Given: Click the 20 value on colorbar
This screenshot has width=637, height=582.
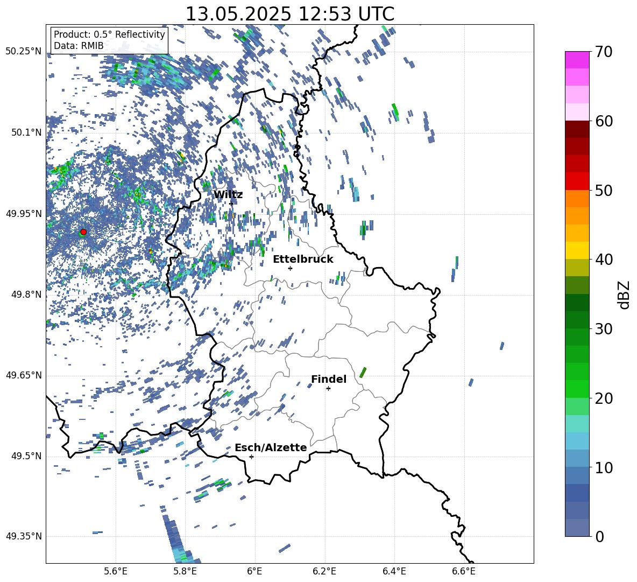Looking at the screenshot, I should [604, 398].
